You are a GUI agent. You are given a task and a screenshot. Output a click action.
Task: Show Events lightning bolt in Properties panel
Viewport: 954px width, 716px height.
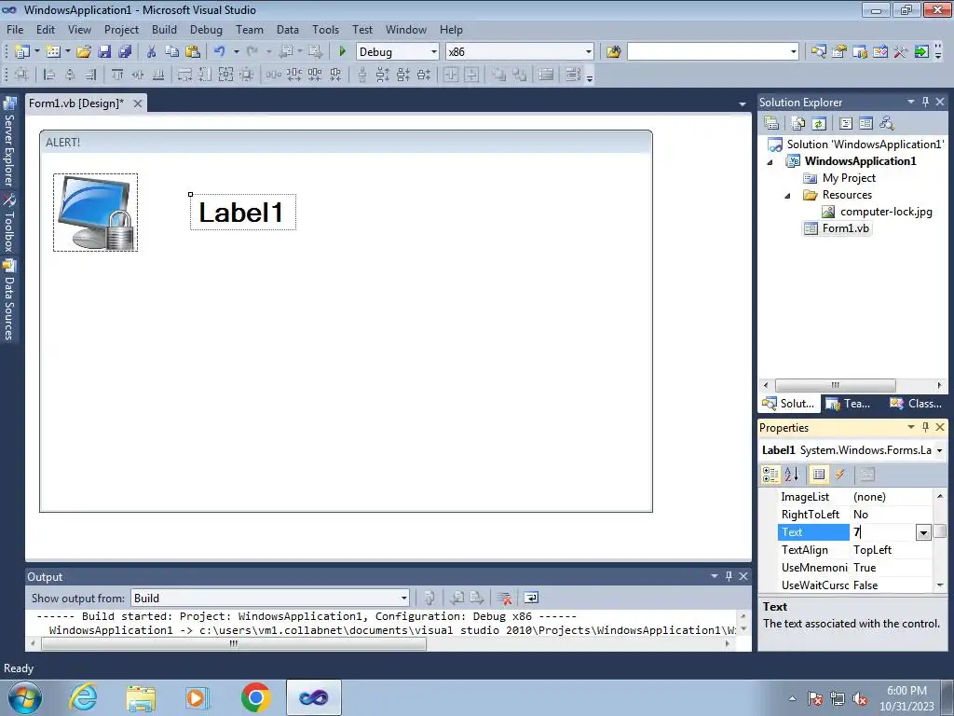[x=839, y=475]
